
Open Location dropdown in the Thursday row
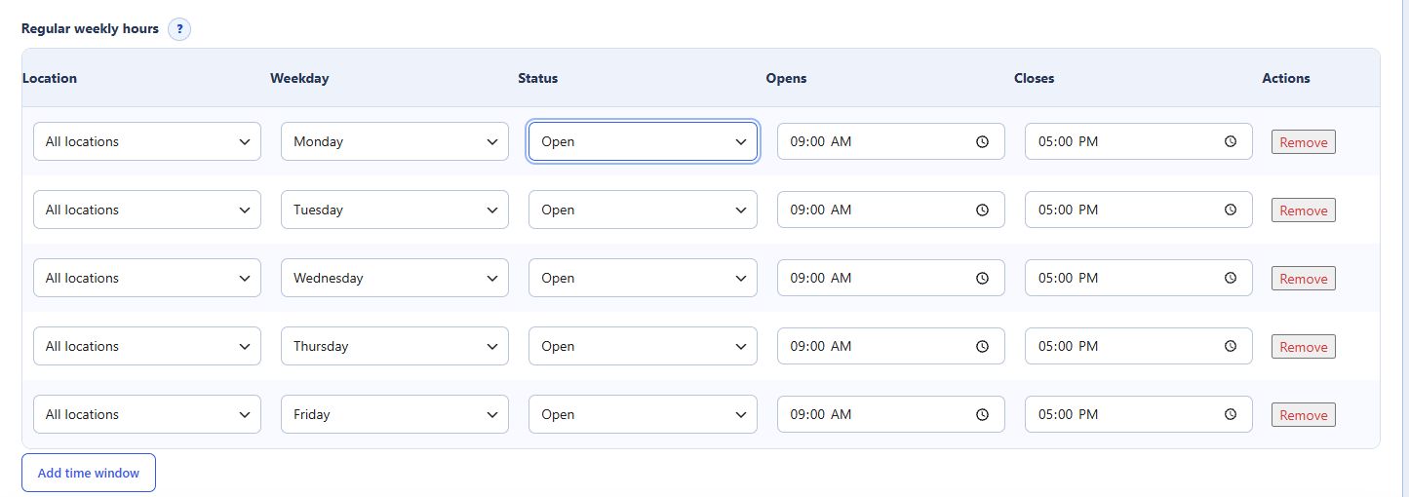(147, 346)
